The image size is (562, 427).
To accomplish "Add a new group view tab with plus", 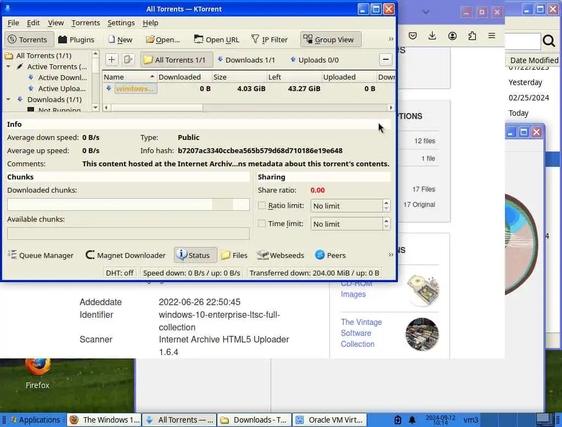I will [111, 59].
